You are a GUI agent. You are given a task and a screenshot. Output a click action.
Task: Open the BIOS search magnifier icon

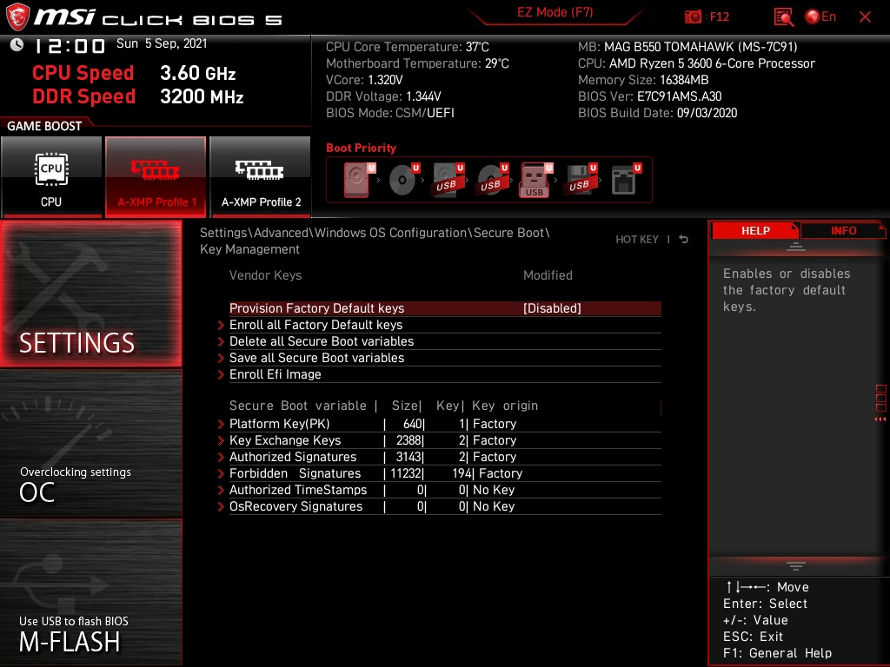[x=784, y=17]
